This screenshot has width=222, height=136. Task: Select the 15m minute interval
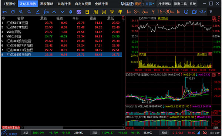pyautogui.click(x=162, y=12)
